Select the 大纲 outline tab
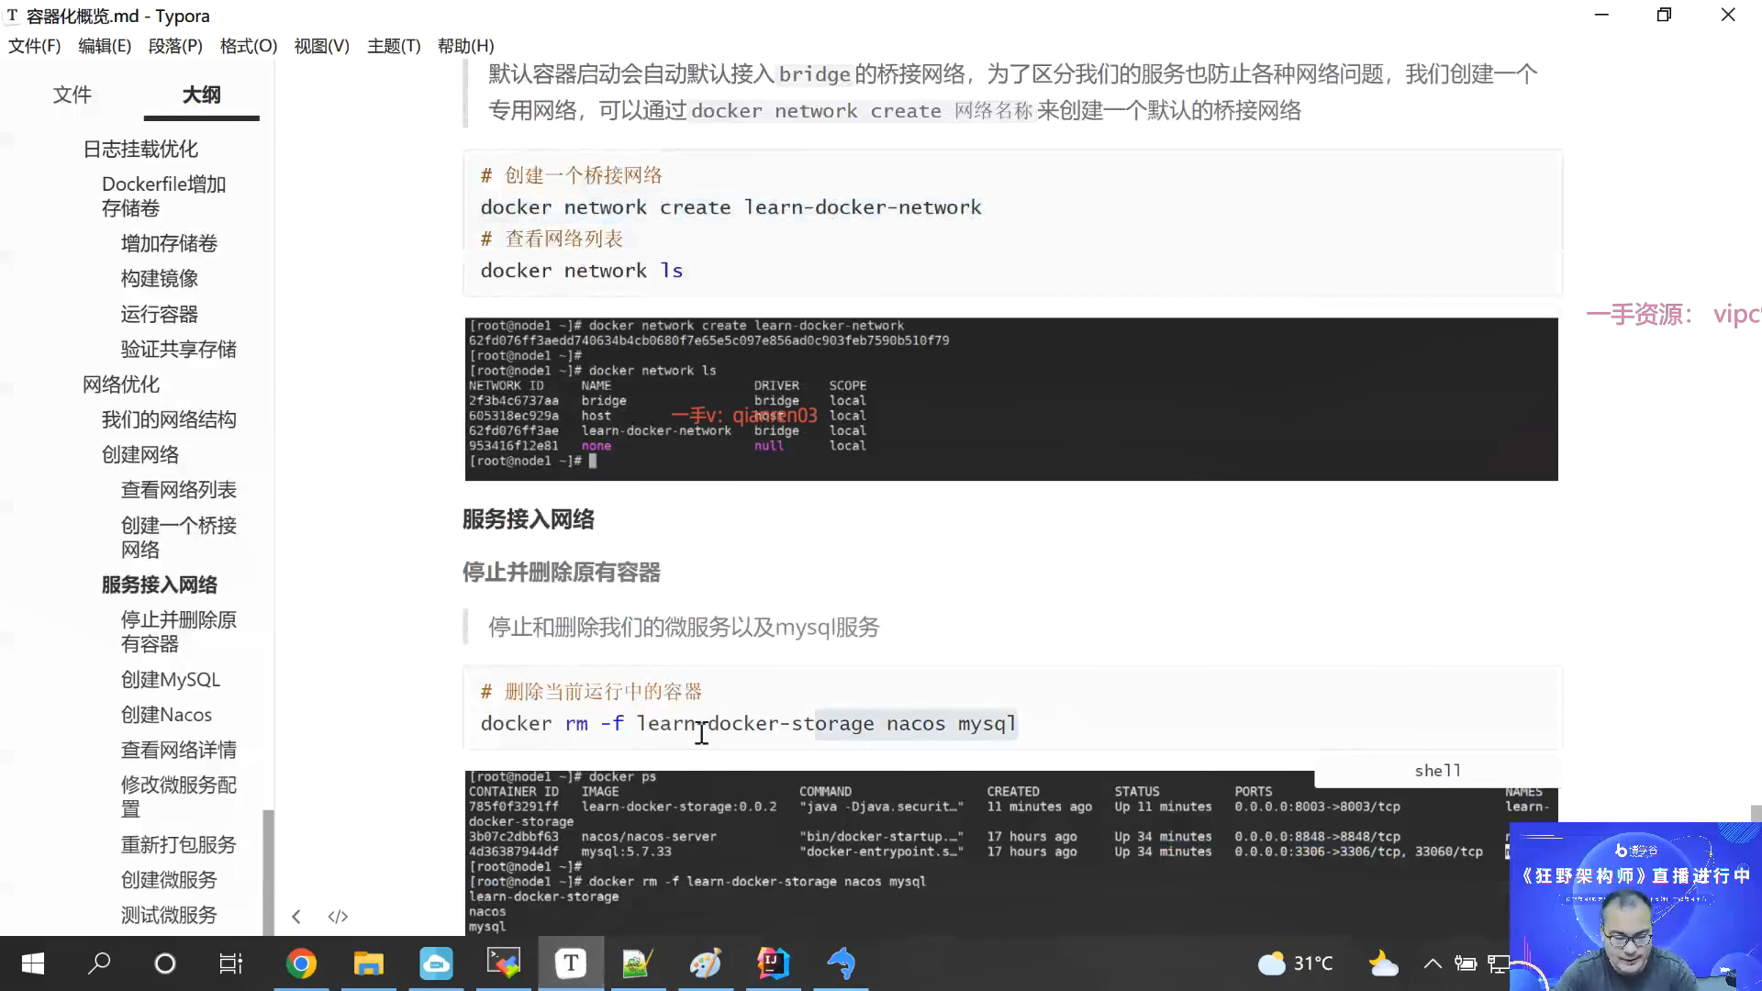Screen dimensions: 1762x991 coord(201,95)
